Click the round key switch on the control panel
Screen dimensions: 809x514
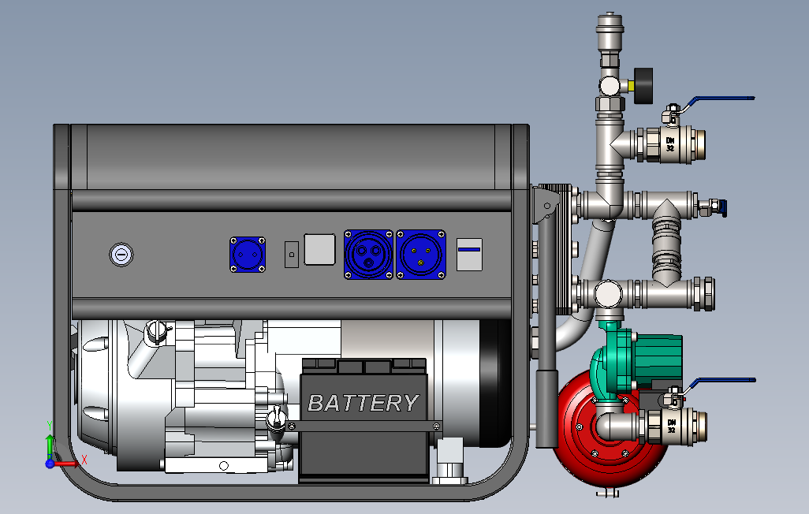(121, 255)
